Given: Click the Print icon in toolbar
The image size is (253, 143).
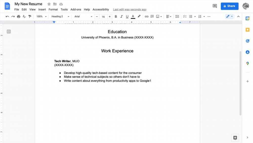Looking at the screenshot, I should (x=18, y=17).
